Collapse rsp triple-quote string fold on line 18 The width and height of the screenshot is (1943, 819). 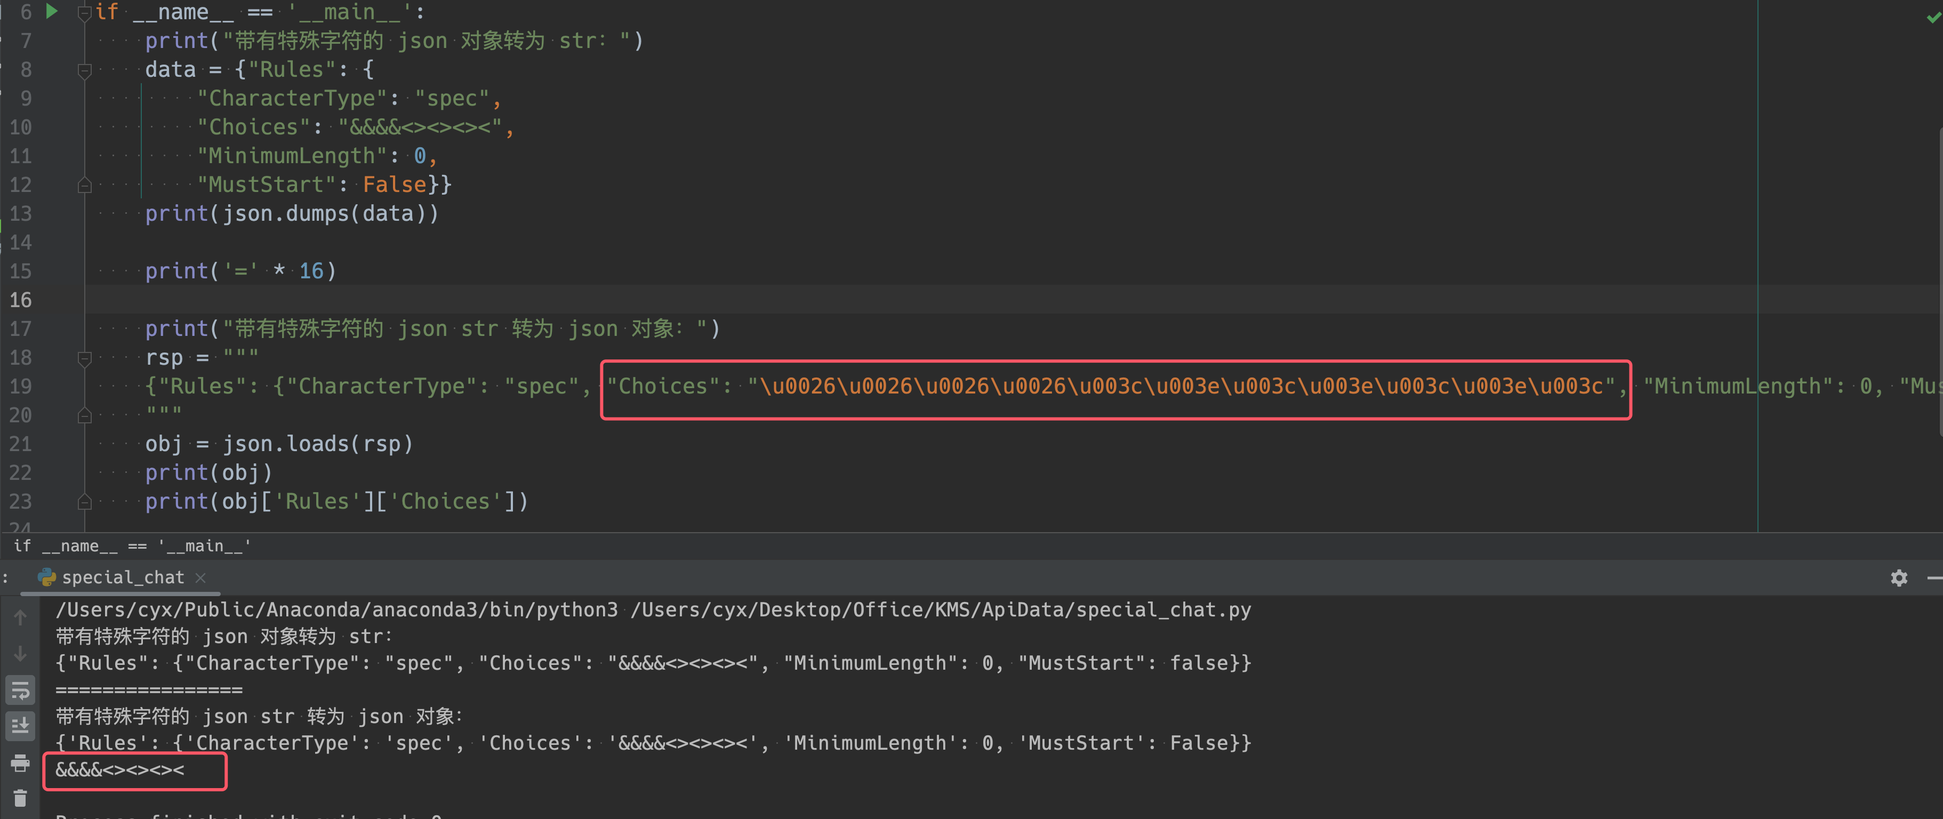pyautogui.click(x=84, y=358)
